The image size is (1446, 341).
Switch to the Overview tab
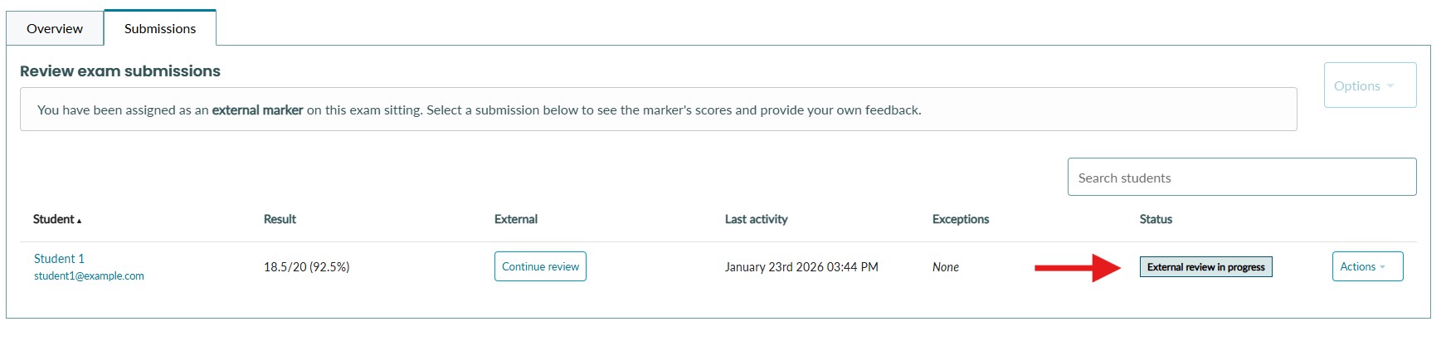click(x=55, y=28)
